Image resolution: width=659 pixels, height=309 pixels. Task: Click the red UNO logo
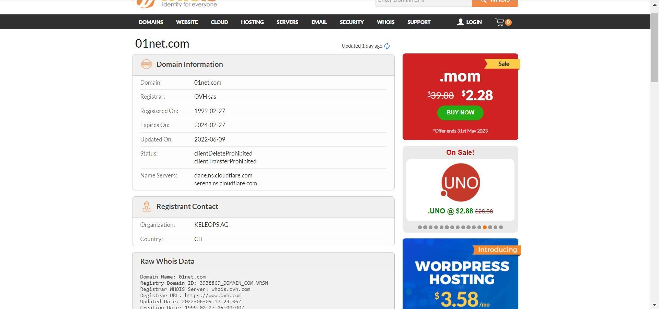(460, 182)
